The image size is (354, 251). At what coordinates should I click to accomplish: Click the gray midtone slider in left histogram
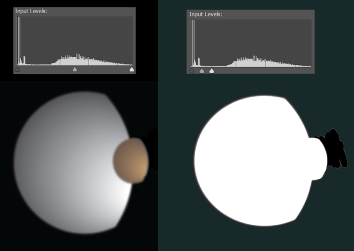[x=75, y=69]
